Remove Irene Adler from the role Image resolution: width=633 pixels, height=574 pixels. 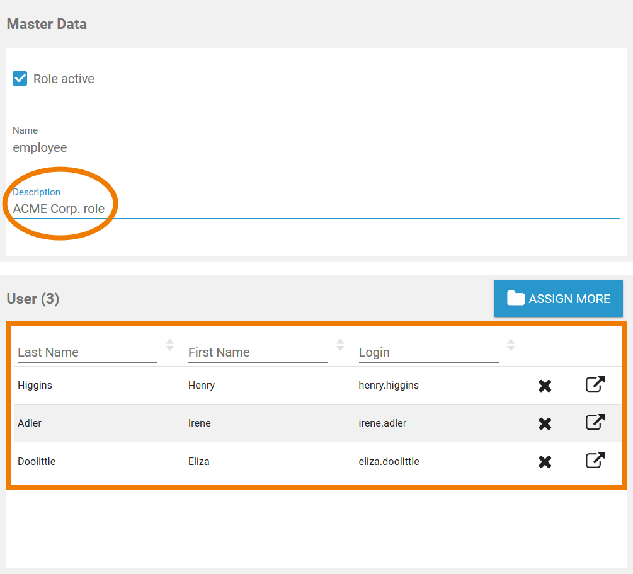pyautogui.click(x=545, y=423)
